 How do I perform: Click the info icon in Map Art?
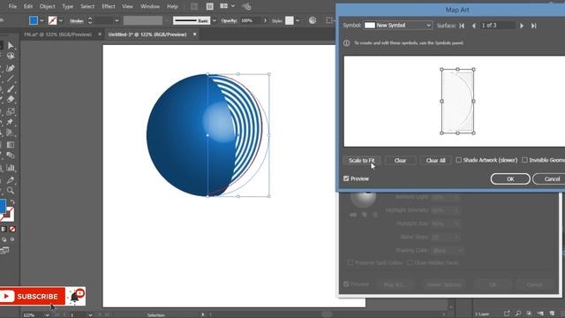(347, 43)
